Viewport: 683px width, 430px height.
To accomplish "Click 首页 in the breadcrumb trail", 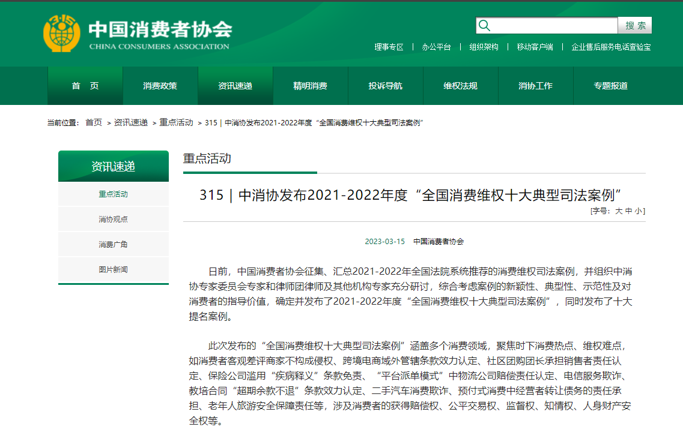I will coord(94,122).
